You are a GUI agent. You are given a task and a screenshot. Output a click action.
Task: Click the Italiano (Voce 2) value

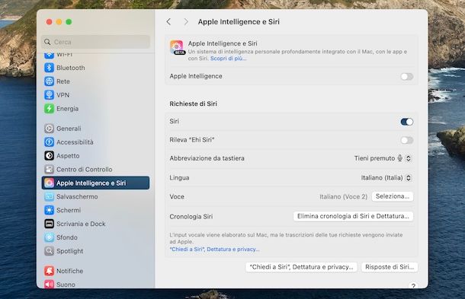tap(343, 196)
